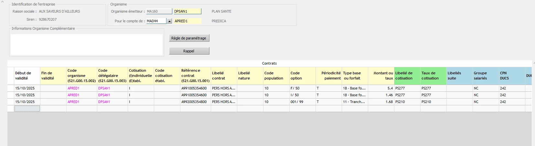Click the 'Périodicité paiement' column header

click(x=329, y=76)
